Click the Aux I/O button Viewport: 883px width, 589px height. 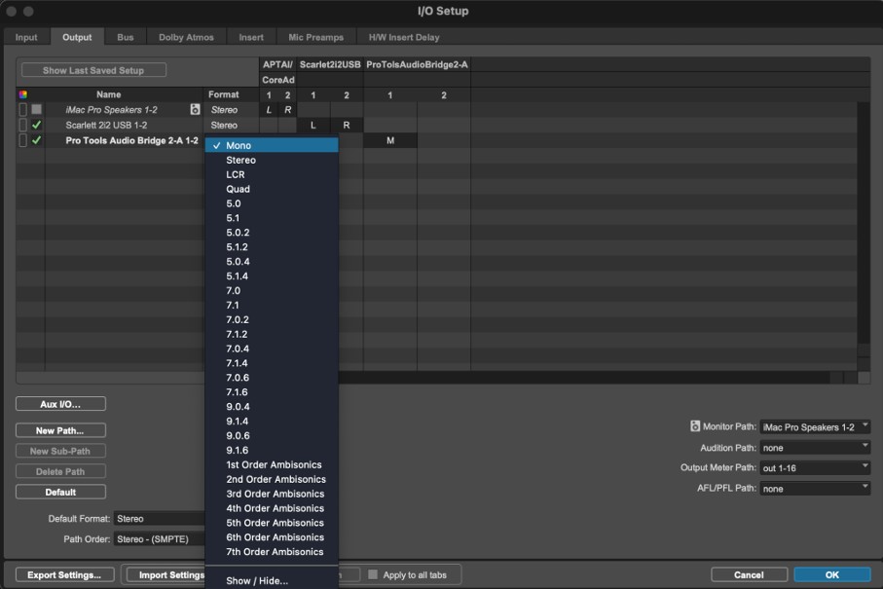[x=60, y=403]
